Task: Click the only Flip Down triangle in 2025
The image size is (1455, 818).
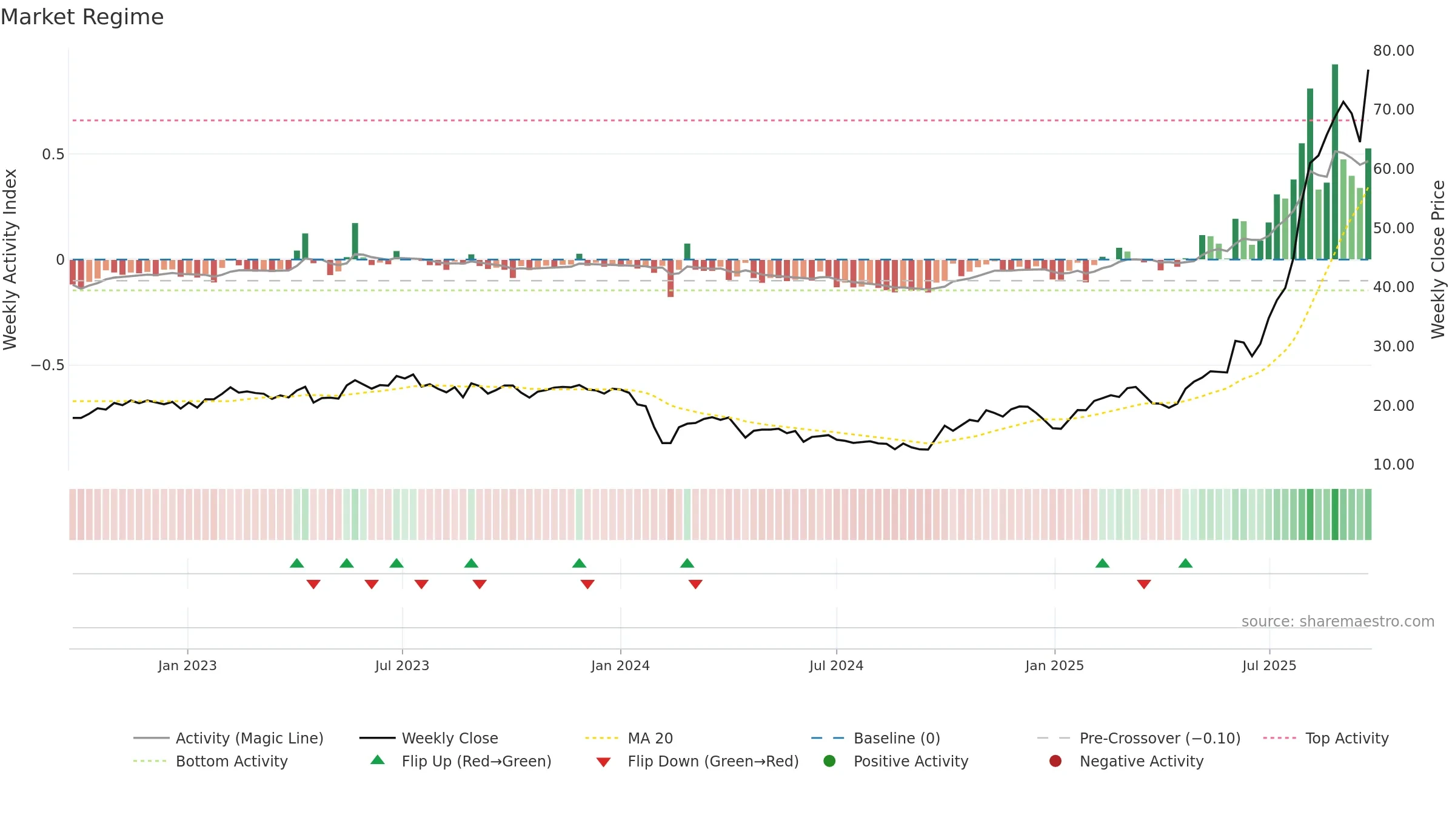Action: pyautogui.click(x=1144, y=584)
